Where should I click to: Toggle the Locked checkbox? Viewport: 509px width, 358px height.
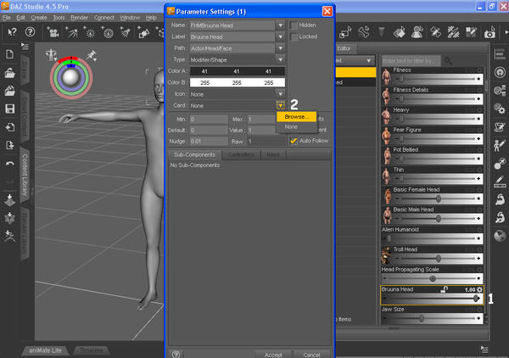294,36
